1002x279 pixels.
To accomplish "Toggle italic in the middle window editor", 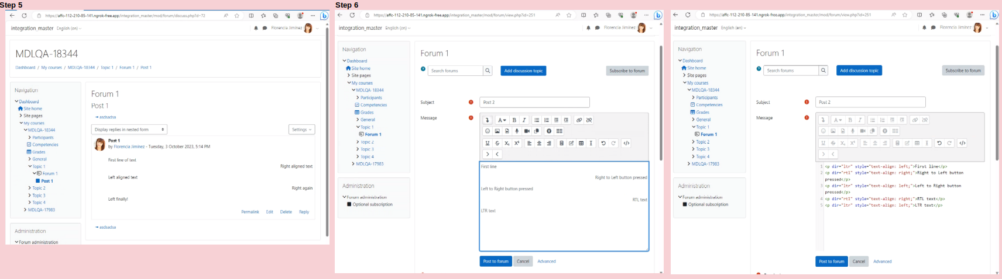I will [x=524, y=120].
